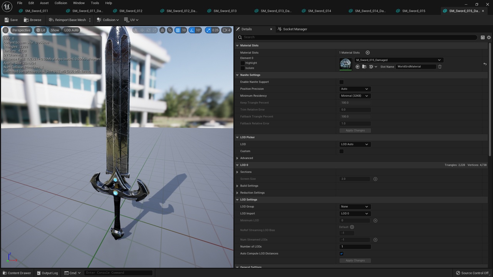Open Details panel settings gear icon
The width and height of the screenshot is (493, 277).
pos(489,37)
